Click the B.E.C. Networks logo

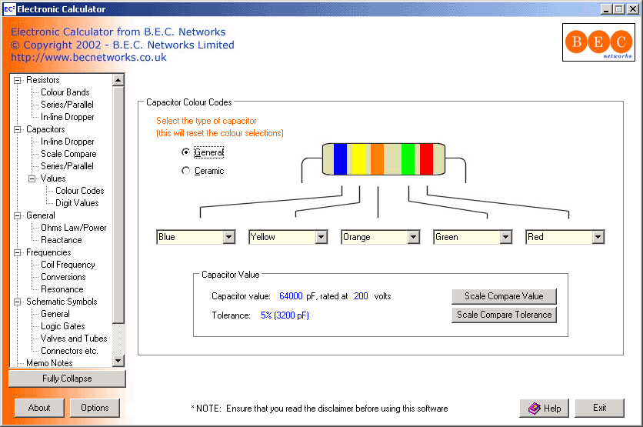598,42
